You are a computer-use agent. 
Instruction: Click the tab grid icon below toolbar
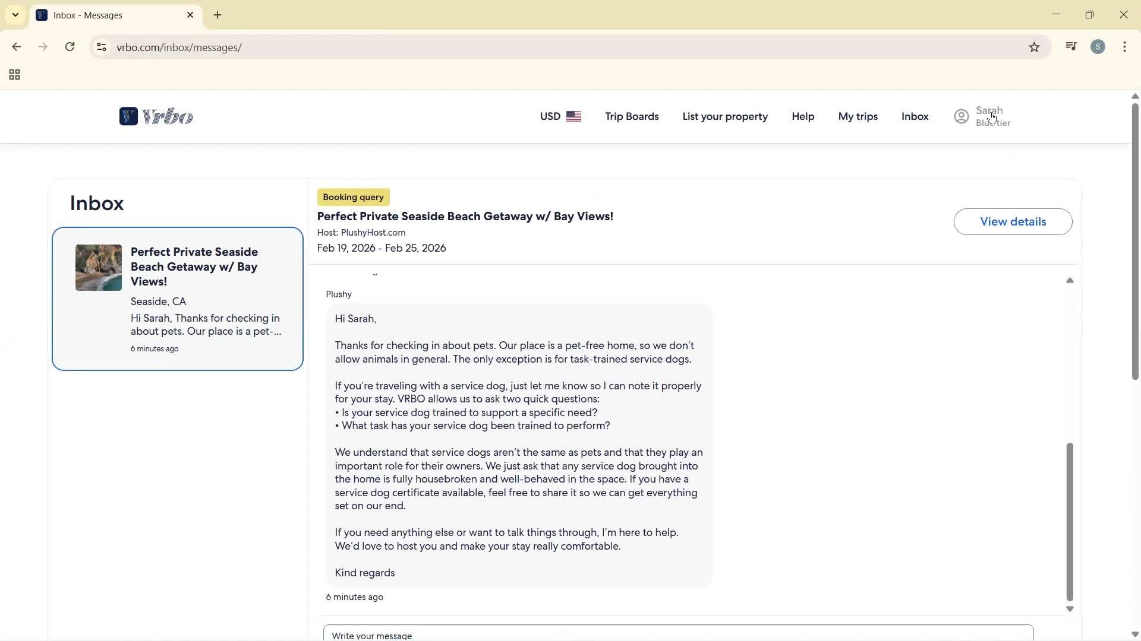click(14, 75)
